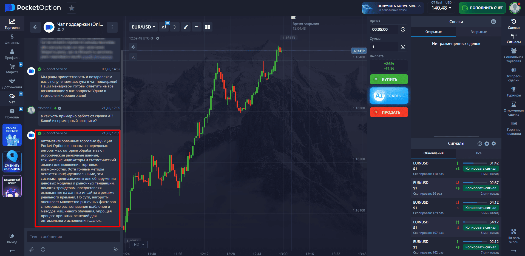Open user avatar profile menu
This screenshot has width=525, height=256.
coord(515,8)
